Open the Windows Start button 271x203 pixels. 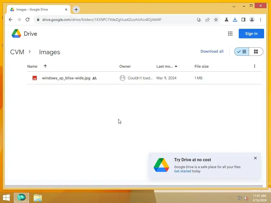coord(6,198)
